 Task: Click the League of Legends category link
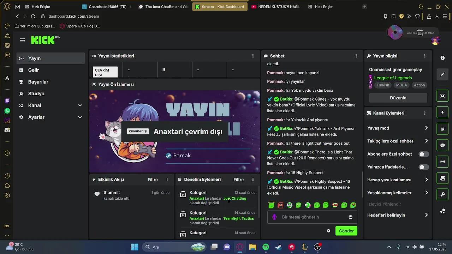[393, 78]
